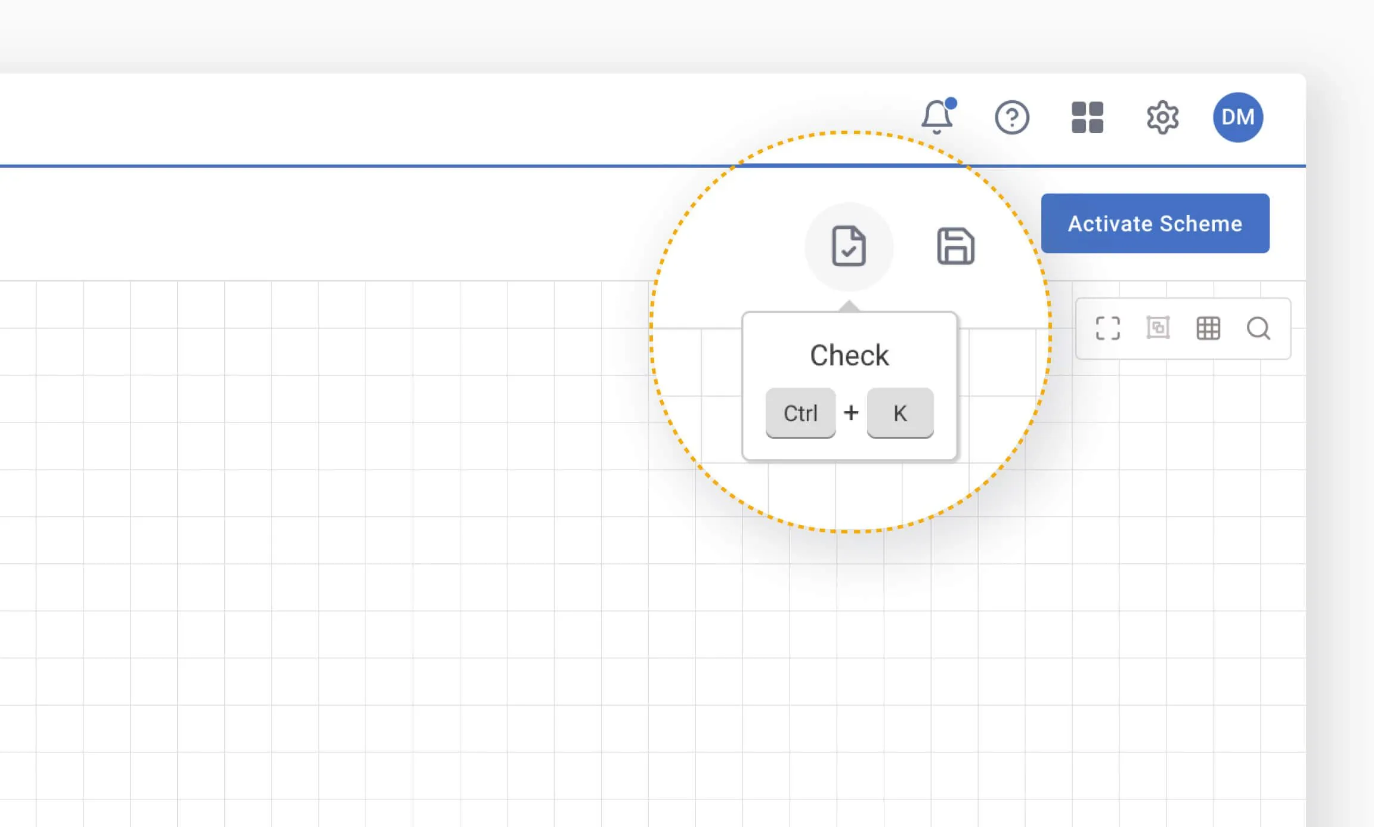1374x827 pixels.
Task: Open canvas search with magnifier icon
Action: 1258,328
